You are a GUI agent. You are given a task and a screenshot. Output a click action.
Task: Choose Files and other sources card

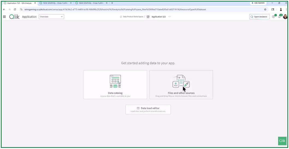click(x=181, y=85)
